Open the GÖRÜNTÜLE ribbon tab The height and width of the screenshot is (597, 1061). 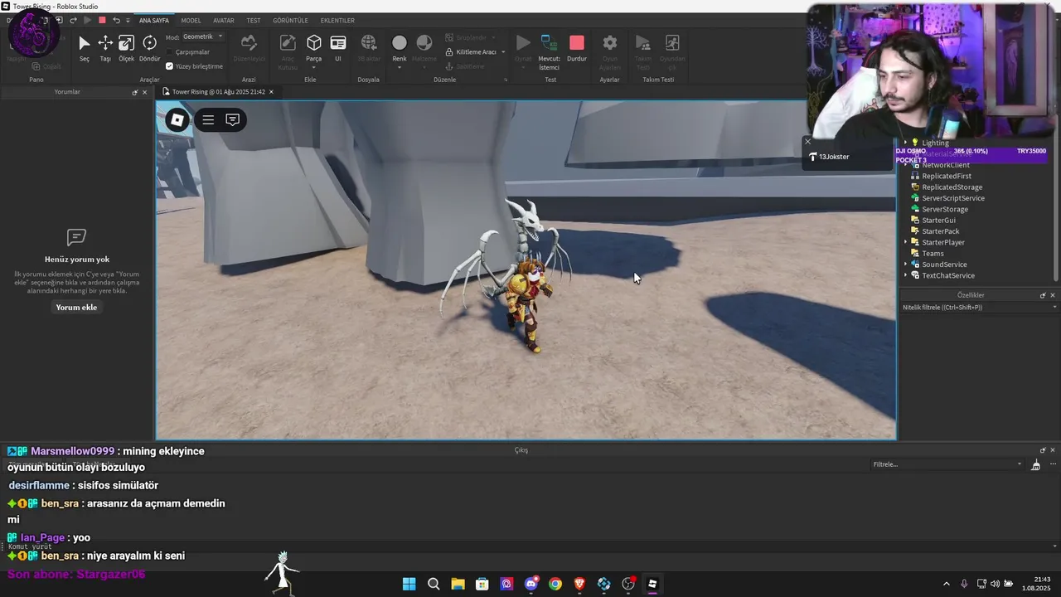[x=290, y=21]
